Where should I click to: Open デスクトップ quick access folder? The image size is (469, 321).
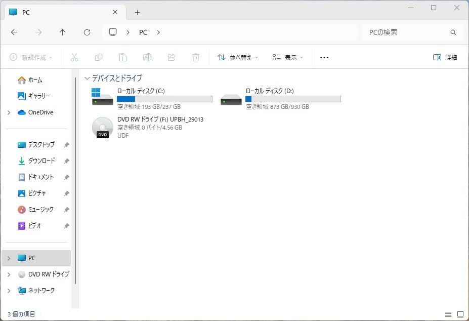[36, 145]
